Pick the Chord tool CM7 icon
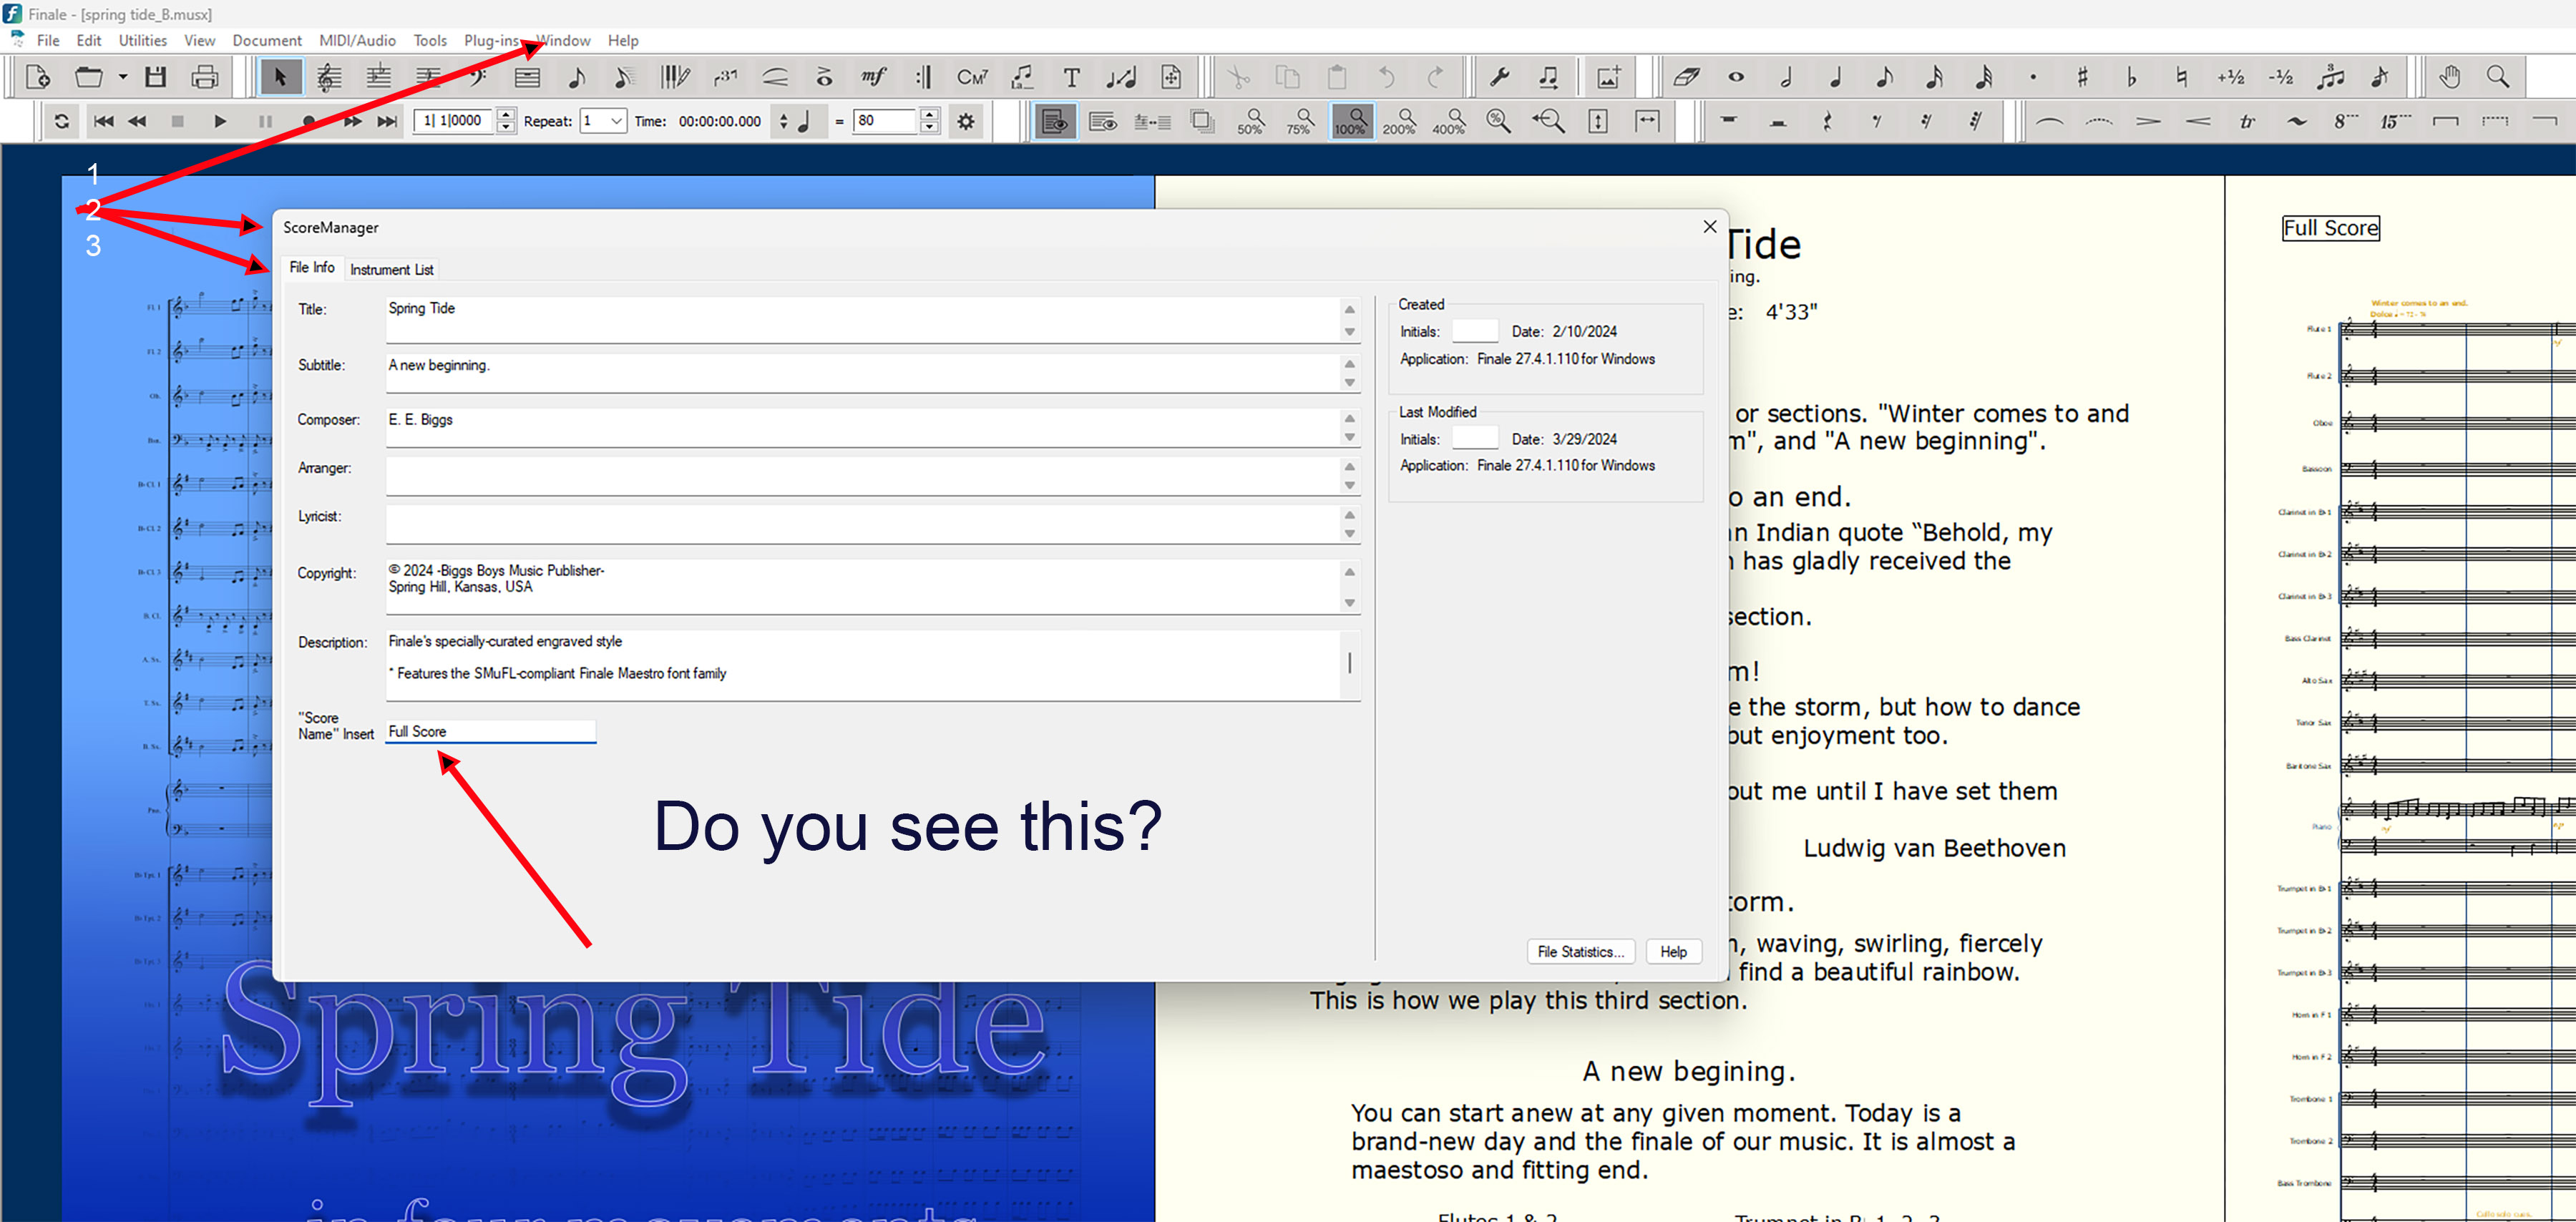The height and width of the screenshot is (1222, 2576). [x=972, y=77]
